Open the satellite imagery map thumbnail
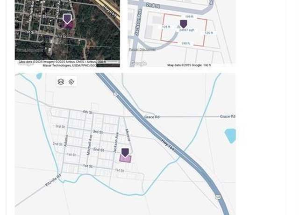Image resolution: width=299 pixels, height=215 pixels. coord(67,33)
